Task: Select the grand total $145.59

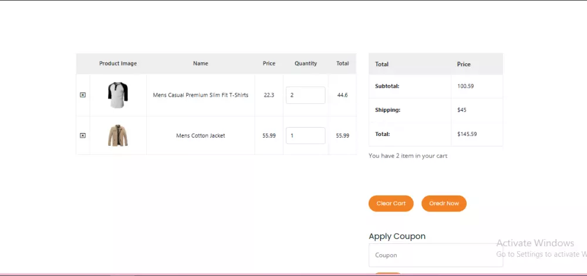Action: pos(467,134)
